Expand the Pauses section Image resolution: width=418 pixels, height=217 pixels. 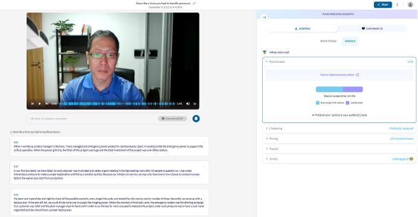tap(339, 149)
